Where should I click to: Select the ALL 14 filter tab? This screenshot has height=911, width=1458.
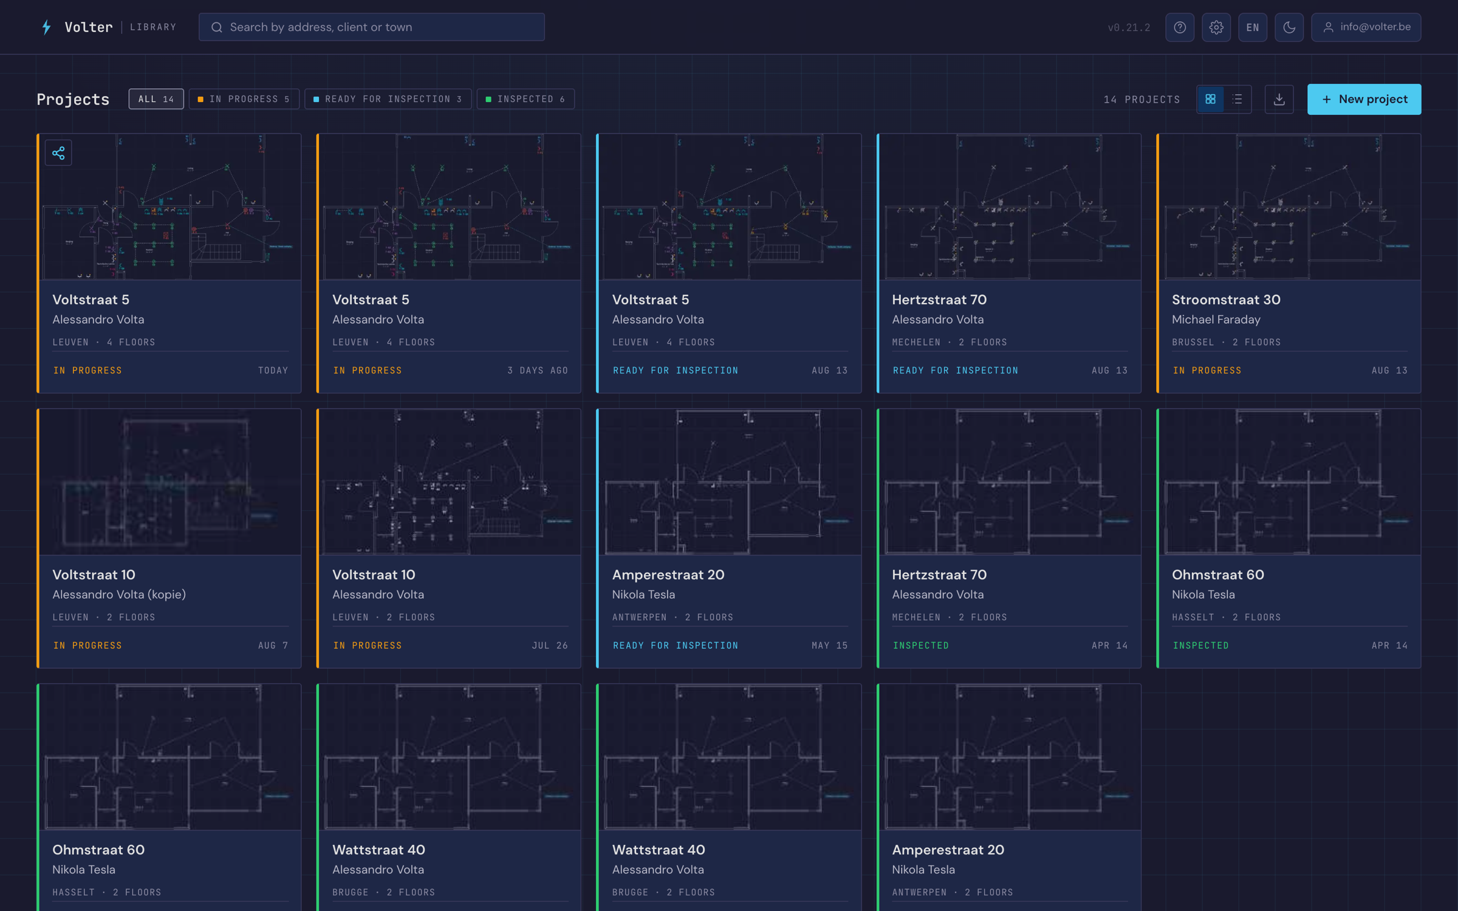click(x=156, y=99)
